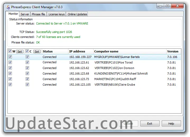The width and height of the screenshot is (190, 137).
Task: Uncheck C checkbox for Gunnar Bartels row
Action: coord(27,57)
